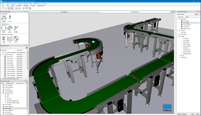Open the Simulation Manager app
The height and width of the screenshot is (116, 201).
(4, 18)
